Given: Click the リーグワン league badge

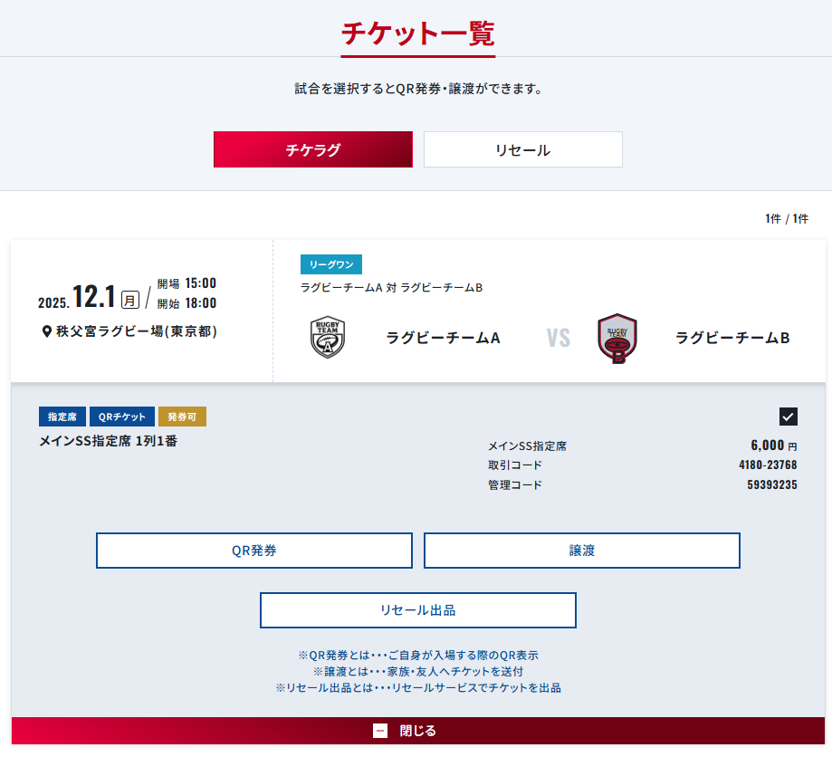Looking at the screenshot, I should tap(331, 264).
